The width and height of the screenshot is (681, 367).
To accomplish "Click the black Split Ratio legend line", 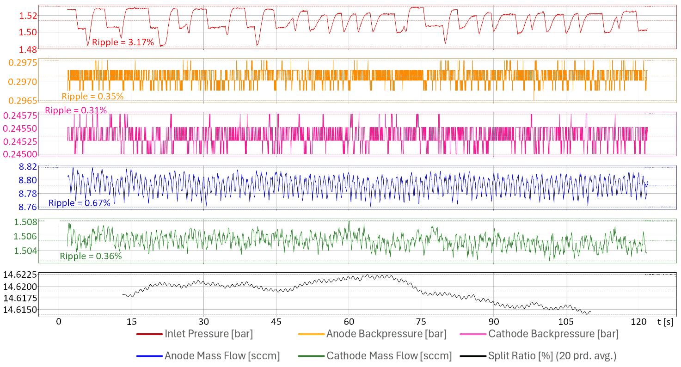I will tap(473, 356).
